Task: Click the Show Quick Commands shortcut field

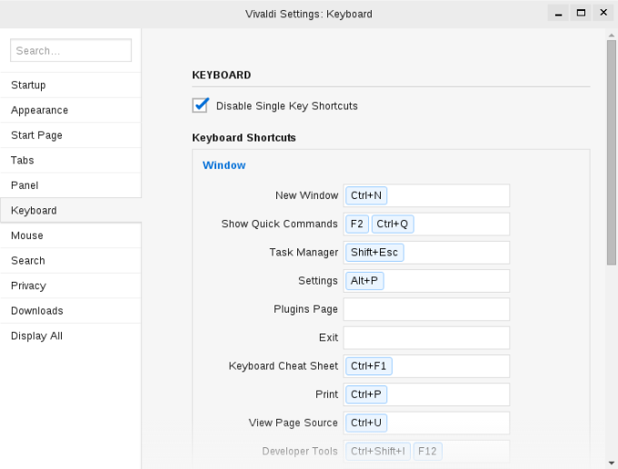Action: coord(426,224)
